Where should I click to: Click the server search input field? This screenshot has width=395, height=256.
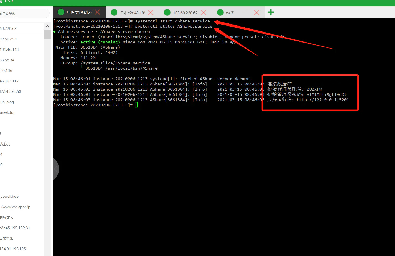click(x=23, y=13)
